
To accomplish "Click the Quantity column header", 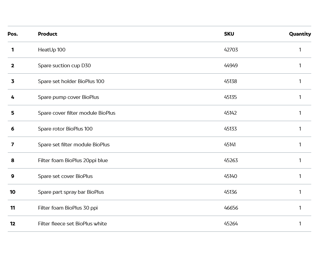I will click(300, 34).
